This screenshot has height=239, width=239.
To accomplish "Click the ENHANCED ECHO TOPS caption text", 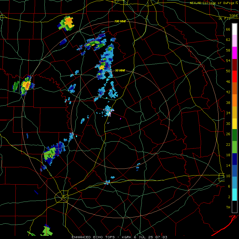I will [93, 237].
